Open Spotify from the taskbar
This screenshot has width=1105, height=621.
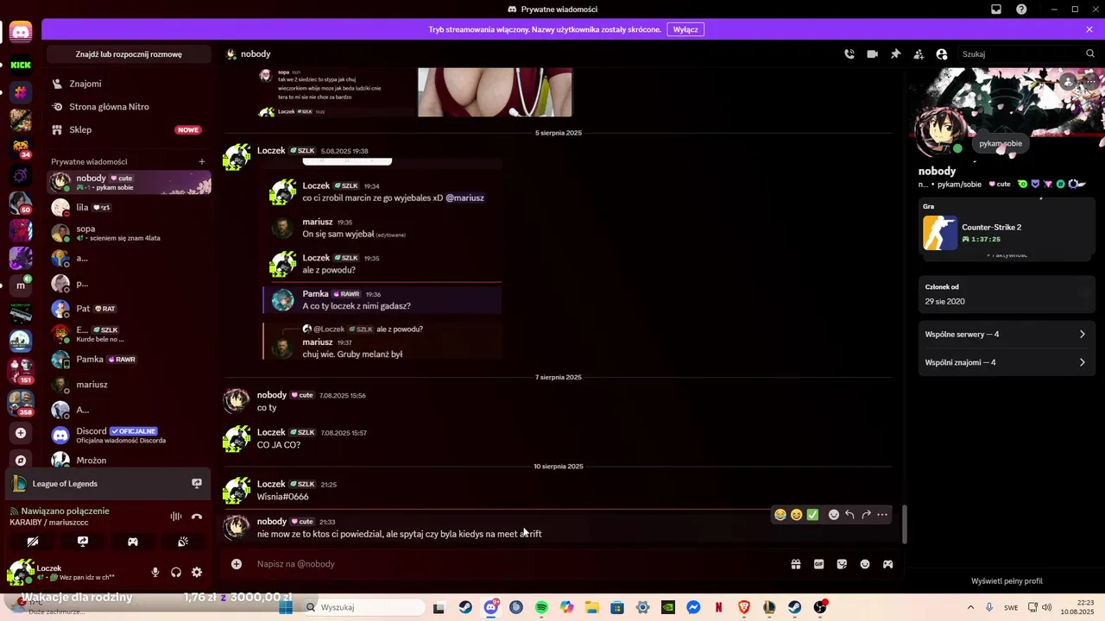[541, 607]
